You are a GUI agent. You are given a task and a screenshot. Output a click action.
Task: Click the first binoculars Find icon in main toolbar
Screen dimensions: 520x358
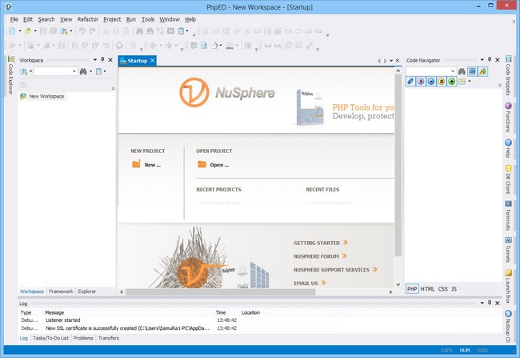[140, 31]
